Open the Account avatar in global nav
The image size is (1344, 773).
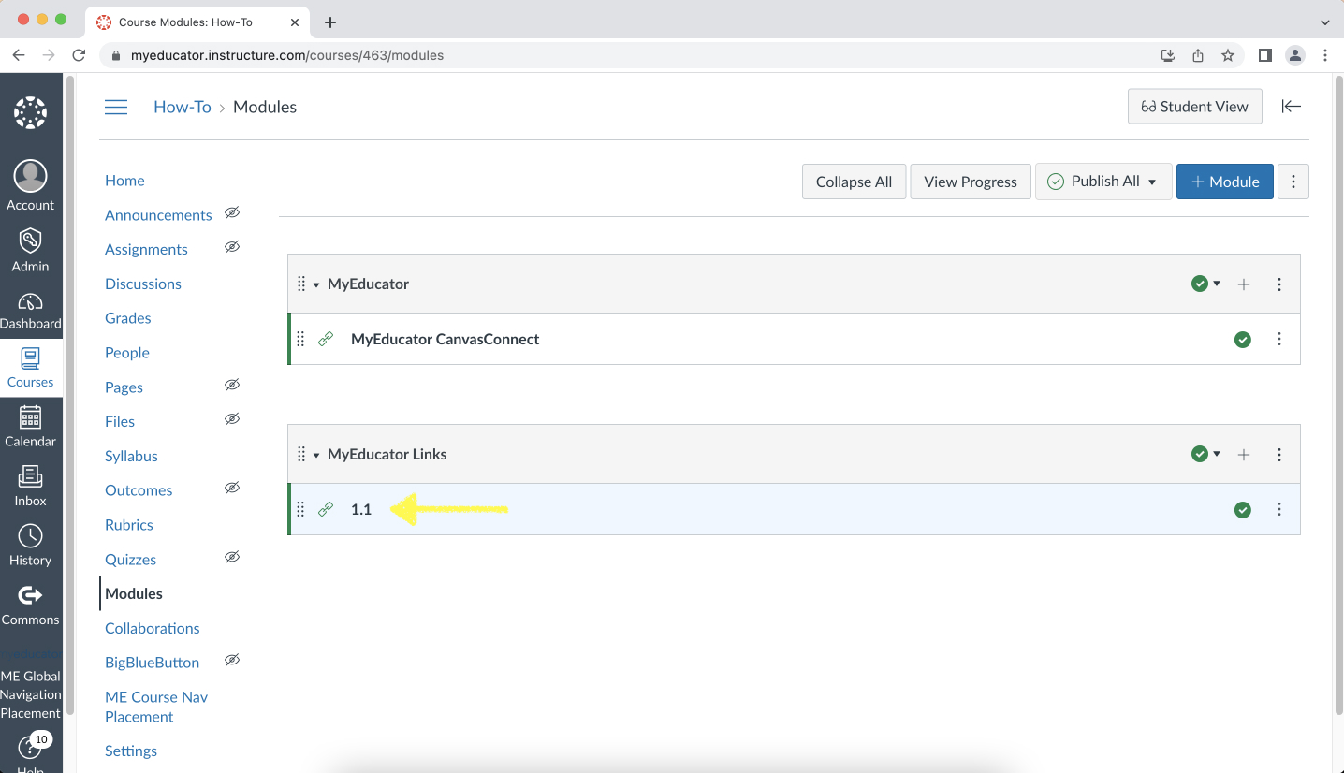click(30, 176)
